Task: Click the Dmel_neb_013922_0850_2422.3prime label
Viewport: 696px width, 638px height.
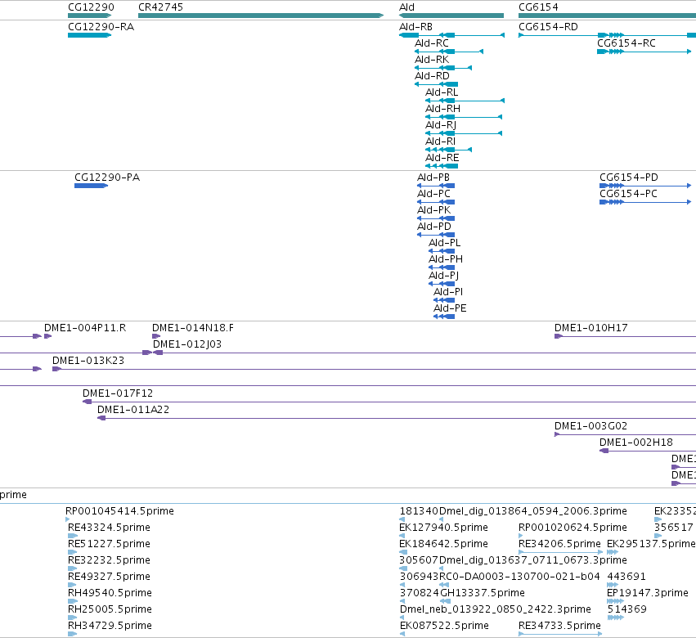Action: click(496, 609)
